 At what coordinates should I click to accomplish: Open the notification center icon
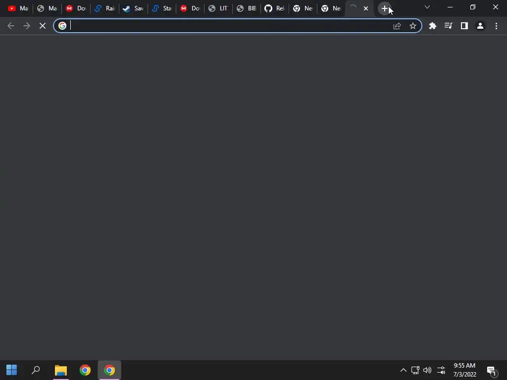coord(492,371)
